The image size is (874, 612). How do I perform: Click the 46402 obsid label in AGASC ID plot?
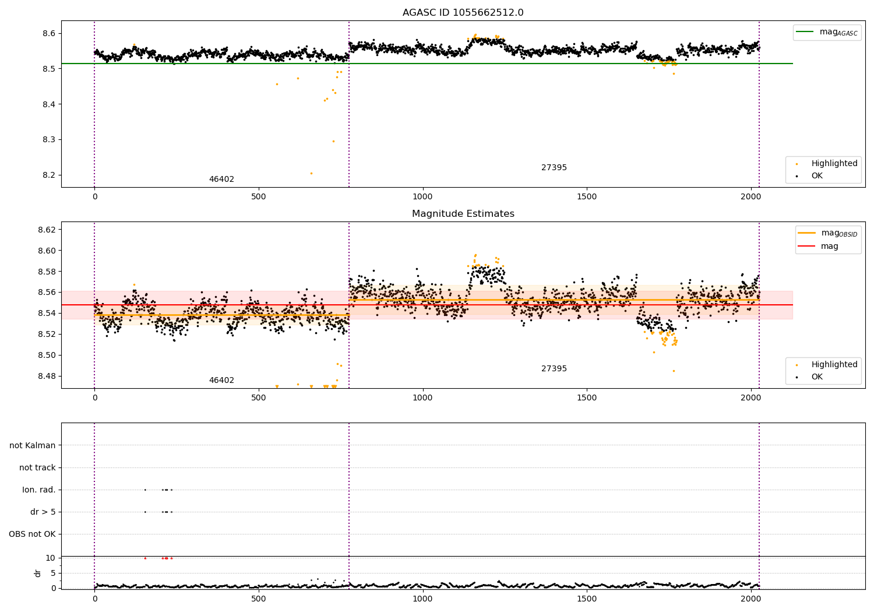pyautogui.click(x=221, y=180)
